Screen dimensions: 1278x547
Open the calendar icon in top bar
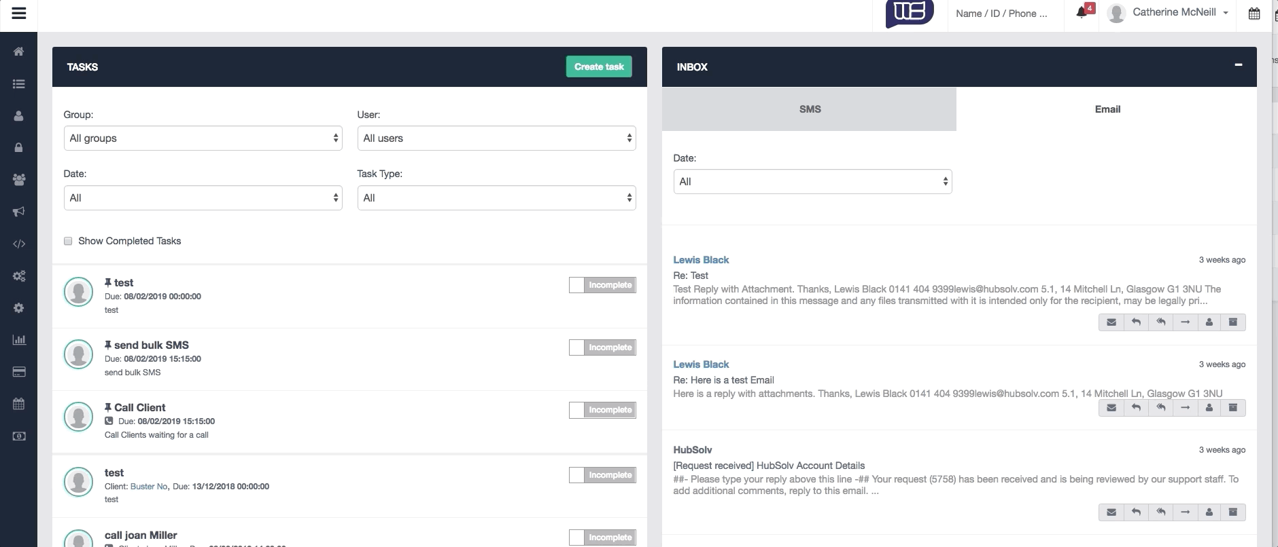coord(1254,14)
